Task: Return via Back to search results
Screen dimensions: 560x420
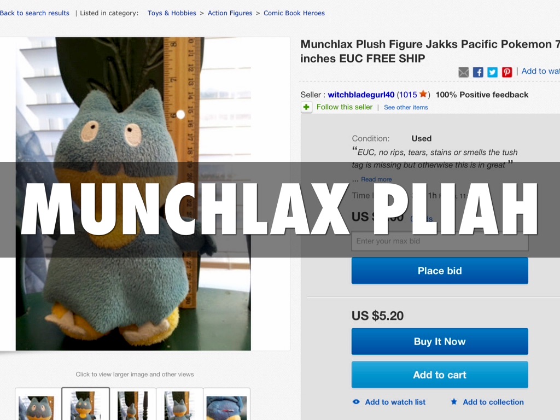Action: point(34,13)
